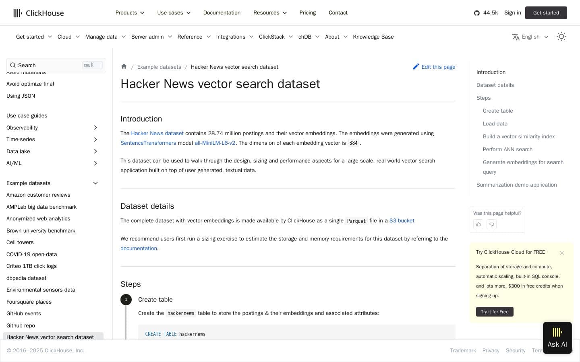Image resolution: width=580 pixels, height=362 pixels.
Task: Open the Ask AI assistant
Action: point(557,337)
